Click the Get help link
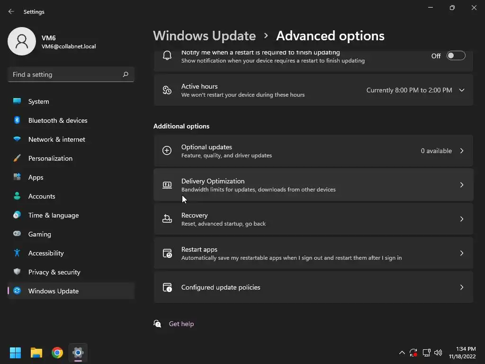This screenshot has width=485, height=364. point(181,324)
